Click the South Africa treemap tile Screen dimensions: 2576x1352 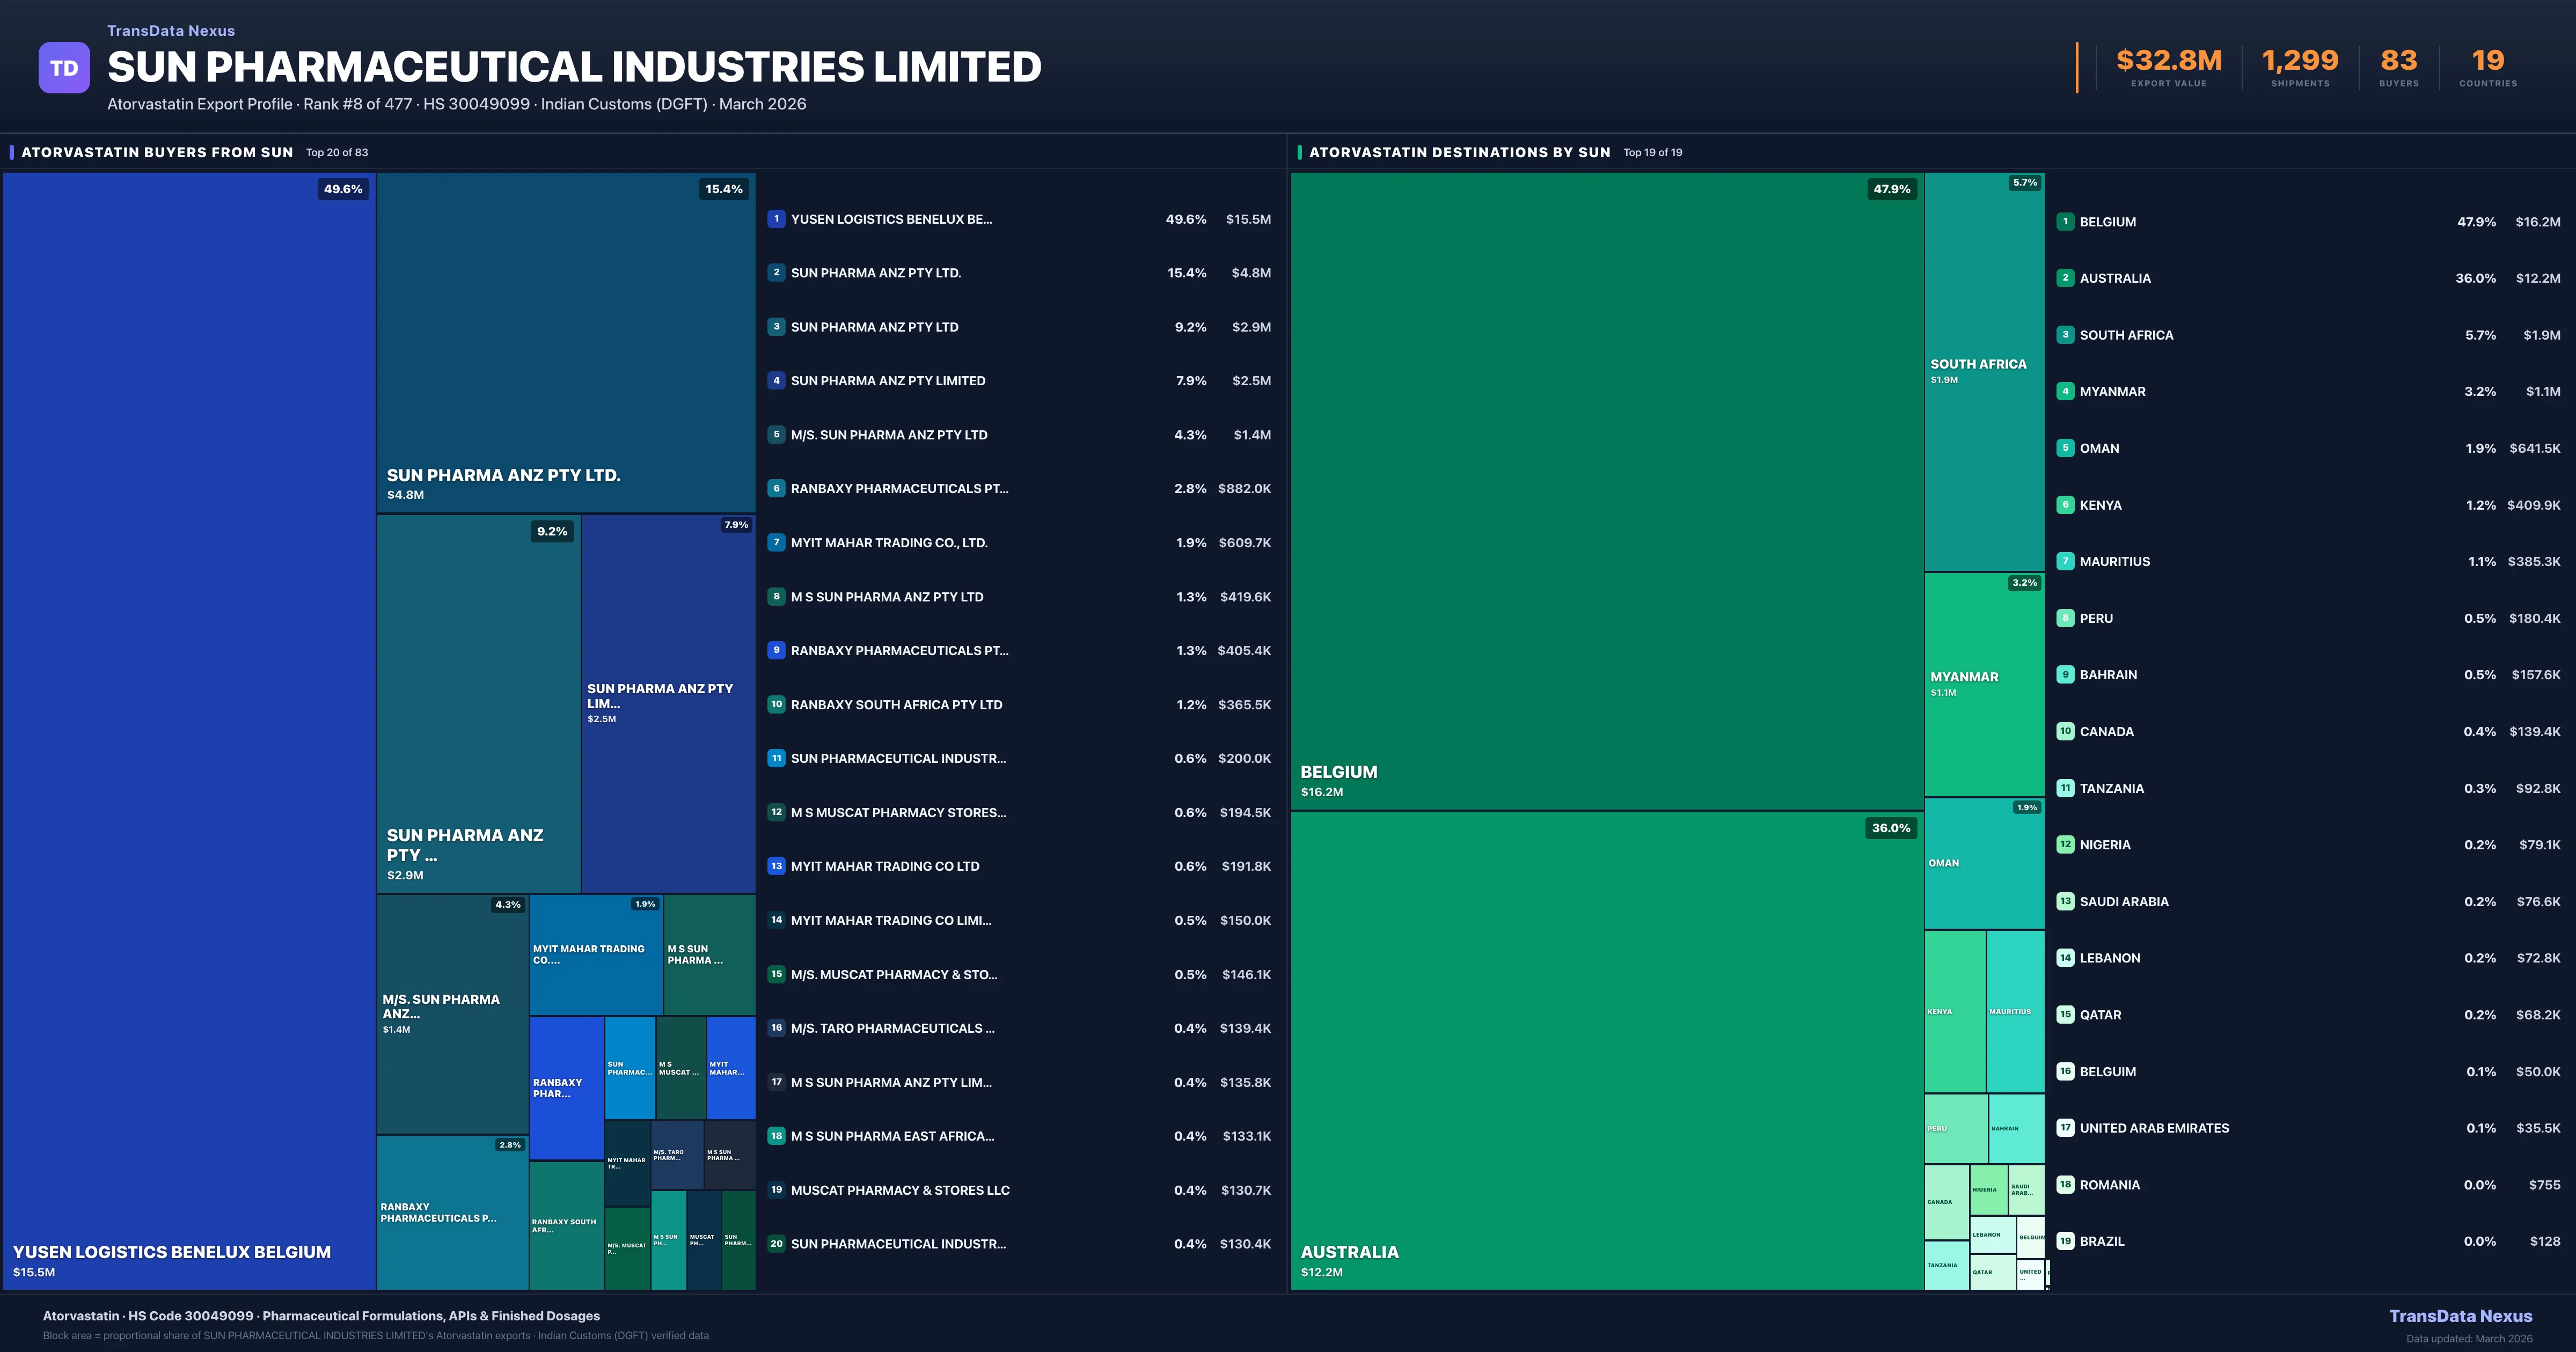(x=1984, y=371)
